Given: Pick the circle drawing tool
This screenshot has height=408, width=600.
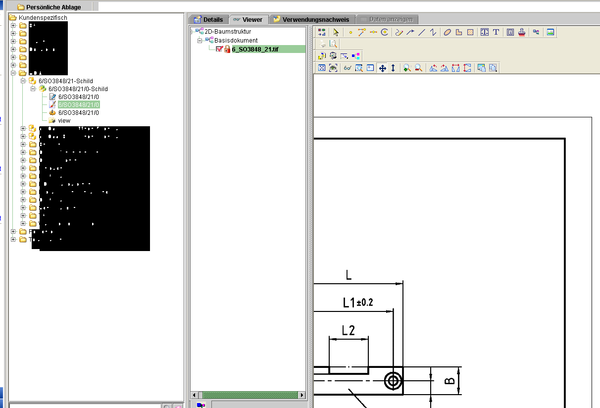Looking at the screenshot, I should pos(385,32).
